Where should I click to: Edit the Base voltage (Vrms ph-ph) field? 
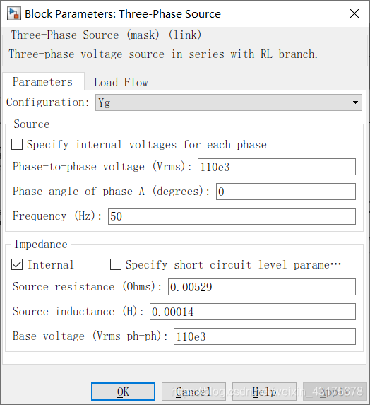265,336
